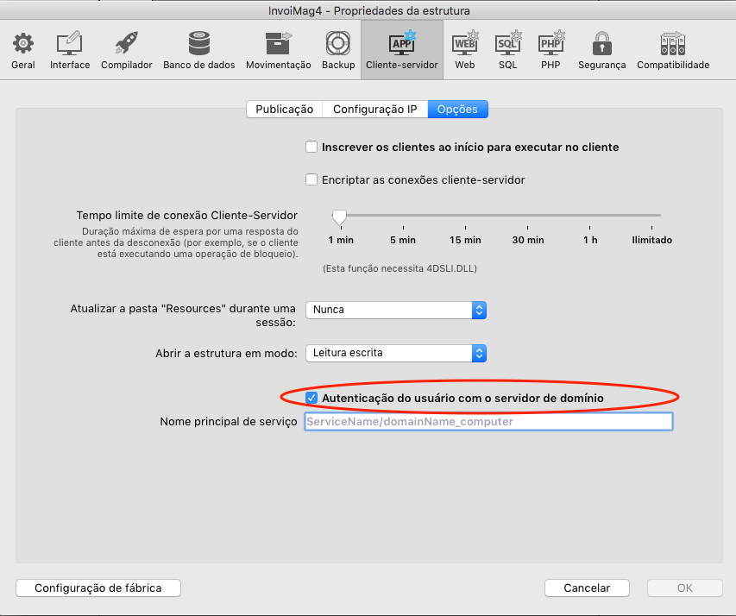Switch to the Configuração IP tab
This screenshot has width=736, height=616.
(374, 110)
